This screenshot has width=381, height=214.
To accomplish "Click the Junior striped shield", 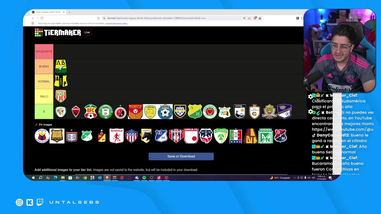I will [x=131, y=136].
